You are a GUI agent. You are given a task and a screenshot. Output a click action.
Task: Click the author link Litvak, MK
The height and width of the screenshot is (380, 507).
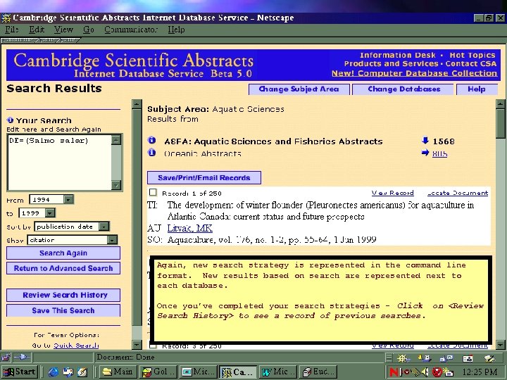coord(190,228)
